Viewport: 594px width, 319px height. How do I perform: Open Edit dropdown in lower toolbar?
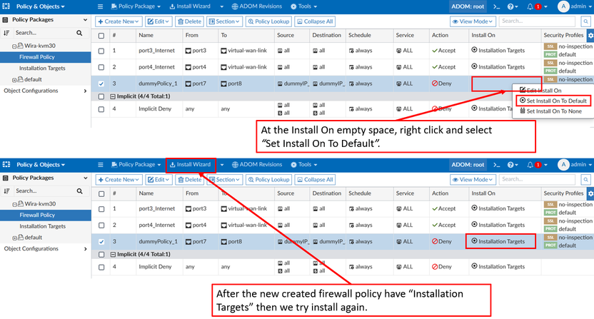158,180
